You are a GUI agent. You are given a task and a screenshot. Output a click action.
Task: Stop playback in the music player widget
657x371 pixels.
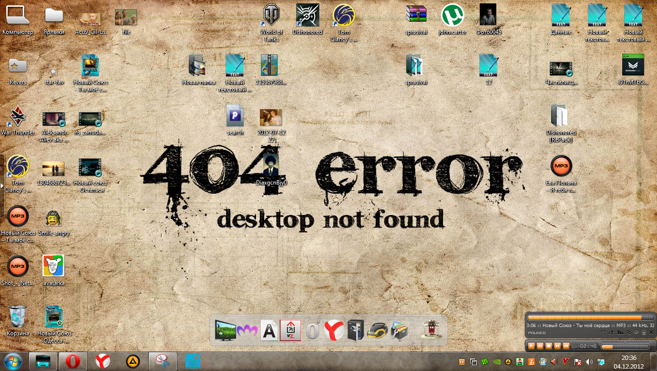pyautogui.click(x=548, y=346)
